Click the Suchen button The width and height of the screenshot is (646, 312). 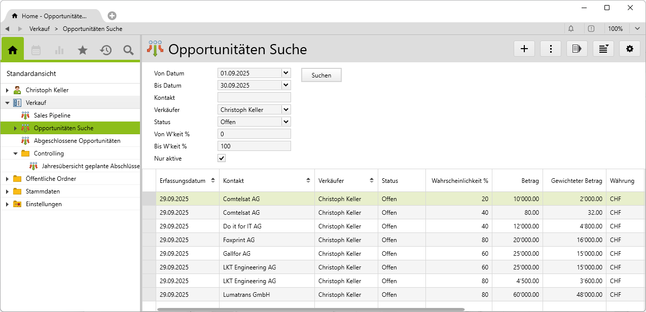(321, 75)
